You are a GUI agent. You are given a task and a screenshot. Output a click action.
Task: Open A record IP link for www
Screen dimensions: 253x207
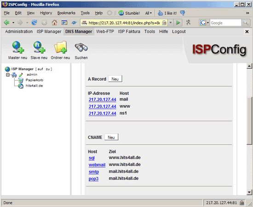102,106
